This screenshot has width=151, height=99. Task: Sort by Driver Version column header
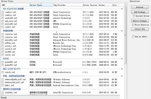(x=90, y=5)
